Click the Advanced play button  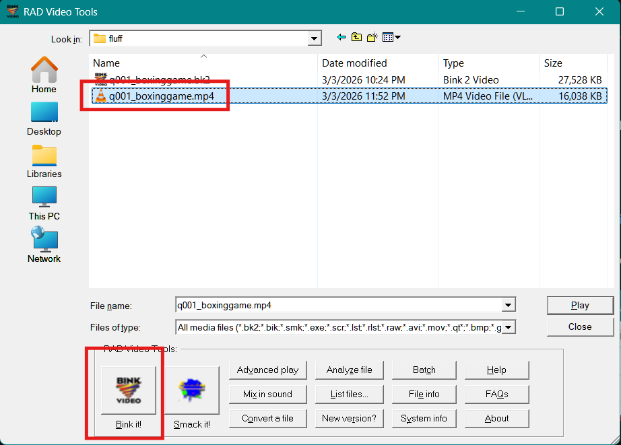point(267,370)
